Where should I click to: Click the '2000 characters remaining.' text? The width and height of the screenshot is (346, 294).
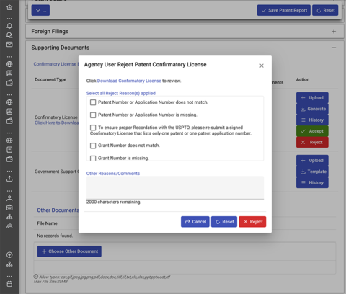[114, 202]
